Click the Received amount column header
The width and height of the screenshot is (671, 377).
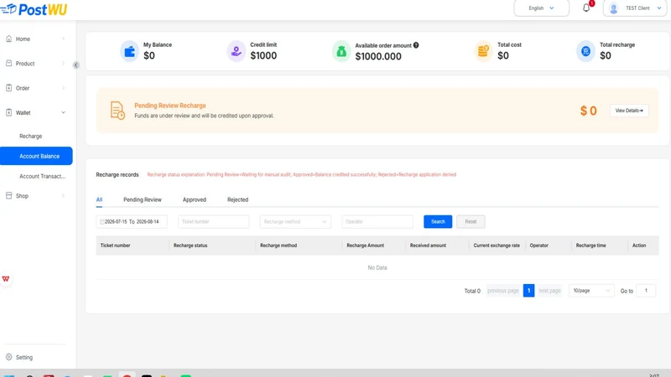428,245
